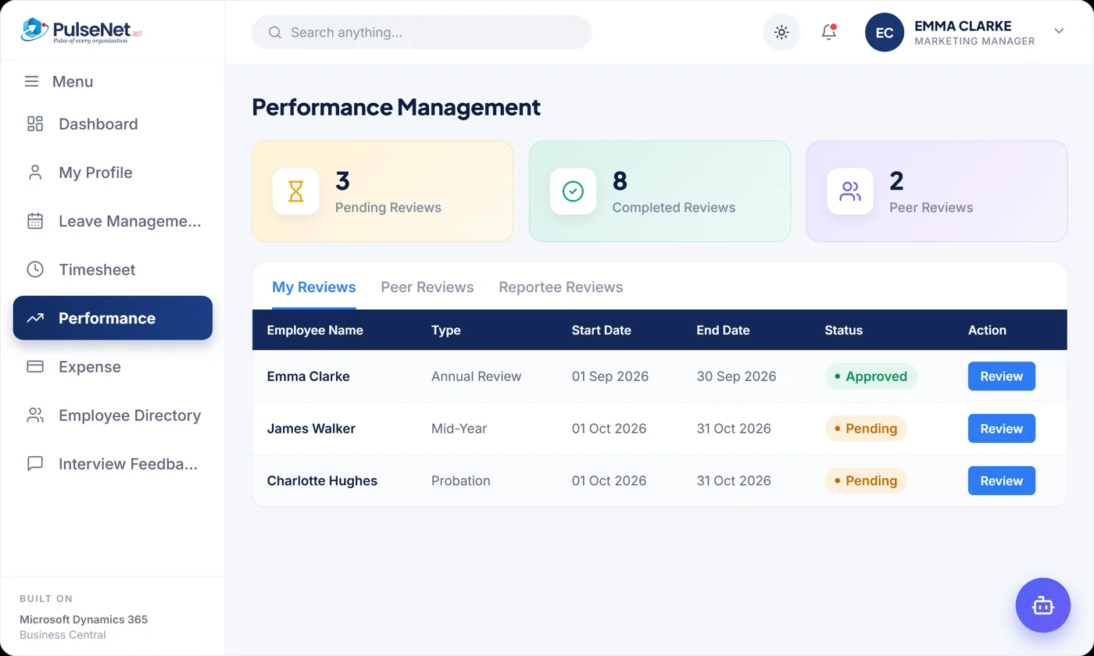Screen dimensions: 1094x656
Task: Click the Status column header
Action: click(x=844, y=330)
